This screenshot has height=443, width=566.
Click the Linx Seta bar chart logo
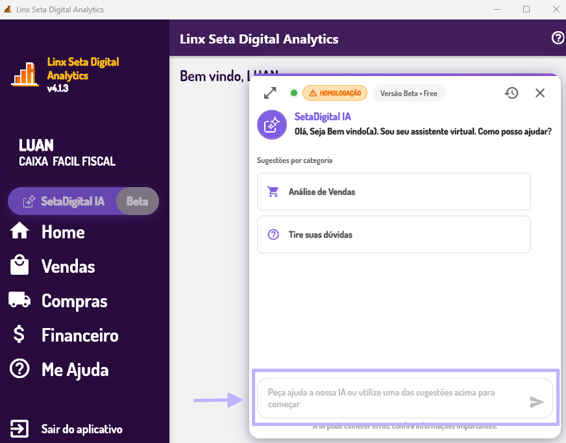point(25,75)
